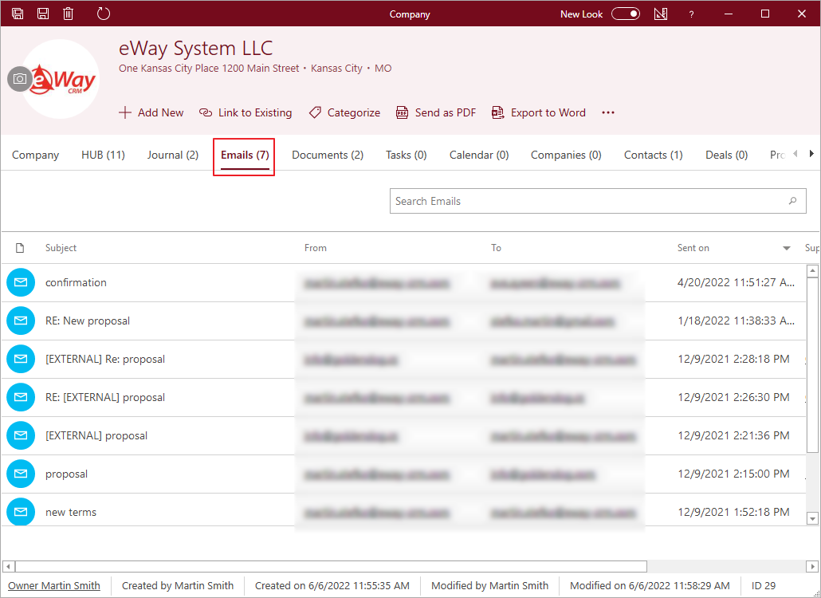Screen dimensions: 821x598
Task: Click the Refresh circular arrow icon
Action: click(104, 14)
